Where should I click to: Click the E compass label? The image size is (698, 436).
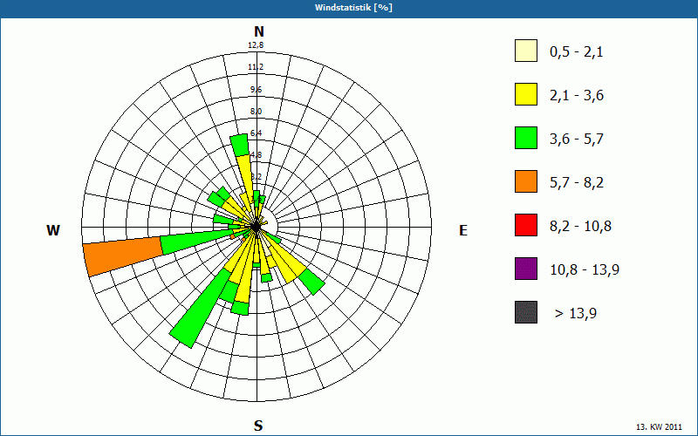coord(463,230)
